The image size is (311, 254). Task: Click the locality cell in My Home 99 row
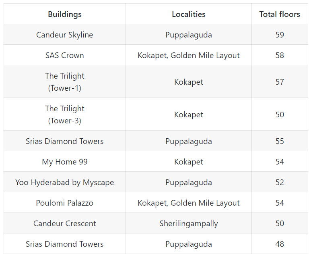click(188, 162)
